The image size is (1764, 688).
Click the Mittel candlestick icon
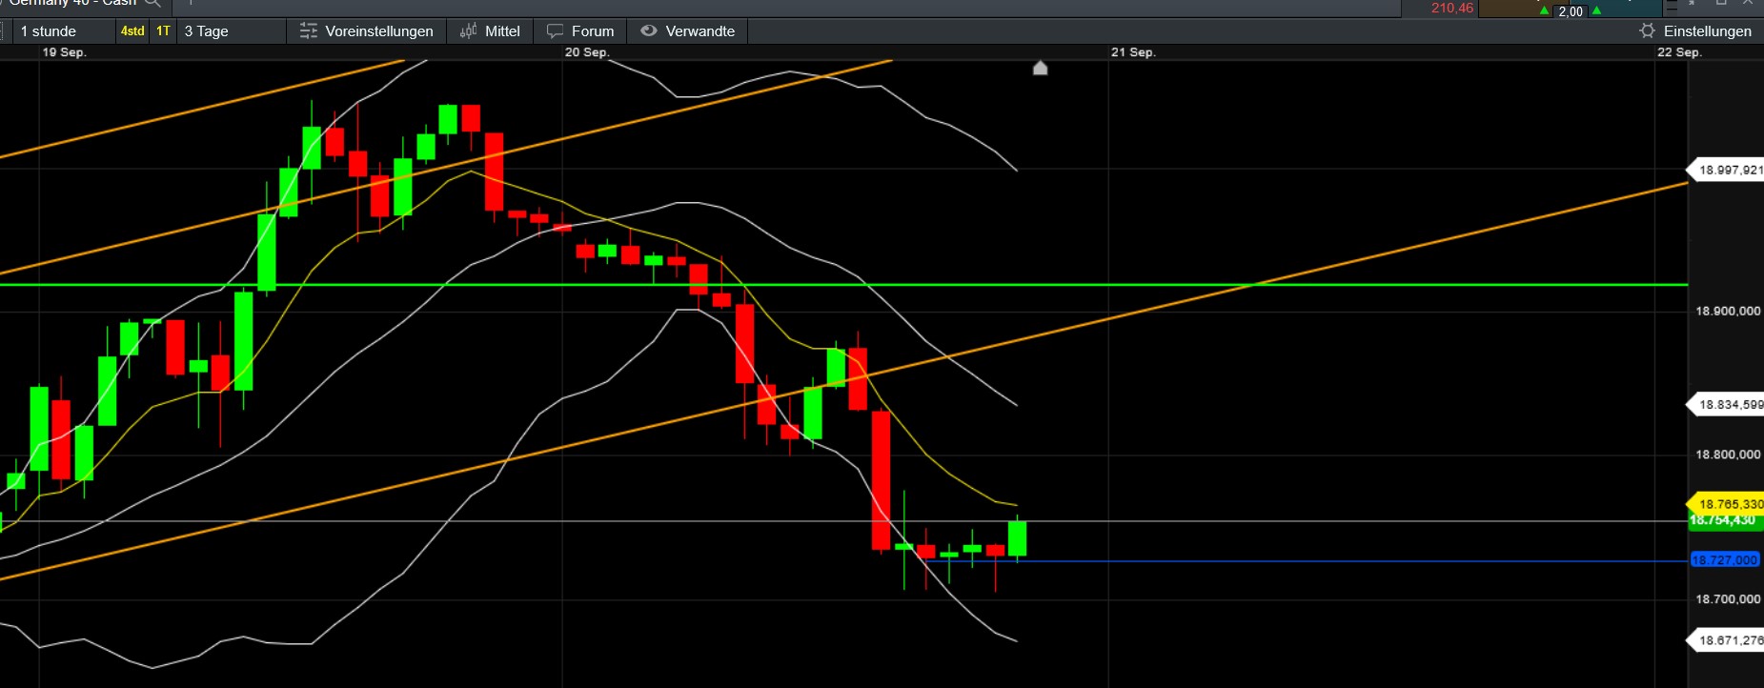(x=469, y=31)
